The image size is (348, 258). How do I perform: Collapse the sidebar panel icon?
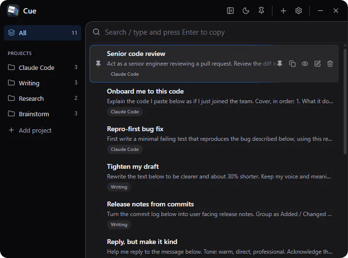tap(230, 11)
